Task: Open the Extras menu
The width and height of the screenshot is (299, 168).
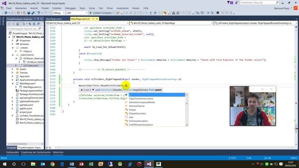Action: [x=92, y=8]
